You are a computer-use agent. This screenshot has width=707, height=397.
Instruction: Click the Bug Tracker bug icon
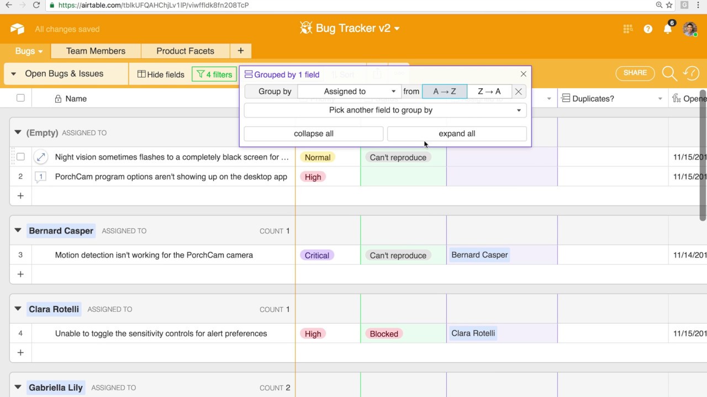pos(306,28)
